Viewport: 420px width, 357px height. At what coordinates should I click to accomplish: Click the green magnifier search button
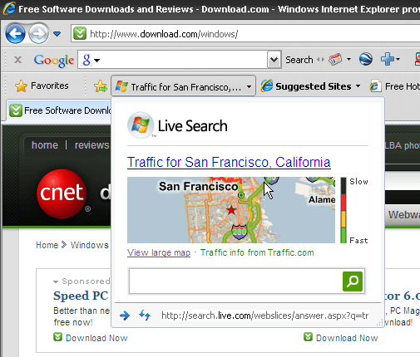point(353,281)
